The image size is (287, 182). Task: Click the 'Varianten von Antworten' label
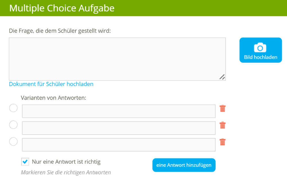53,98
